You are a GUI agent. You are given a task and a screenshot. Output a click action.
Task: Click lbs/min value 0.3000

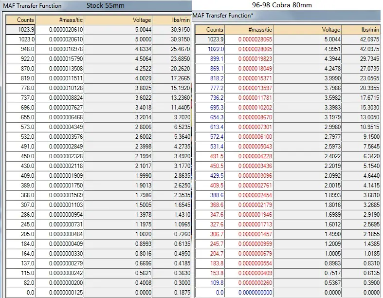pyautogui.click(x=171, y=283)
